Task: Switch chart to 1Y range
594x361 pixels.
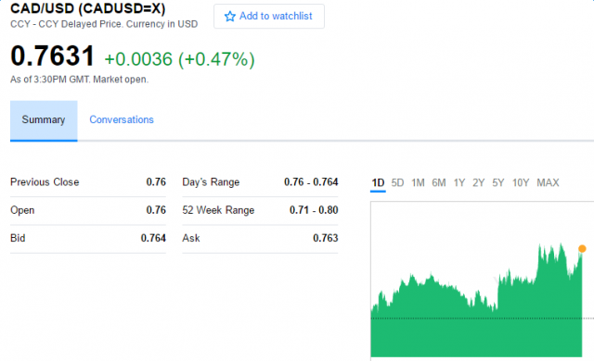Action: coord(459,183)
